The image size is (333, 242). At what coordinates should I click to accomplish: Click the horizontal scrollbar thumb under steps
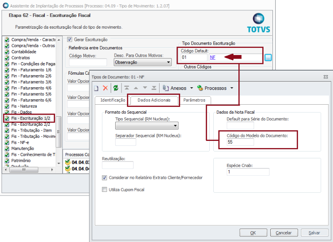click(24, 170)
